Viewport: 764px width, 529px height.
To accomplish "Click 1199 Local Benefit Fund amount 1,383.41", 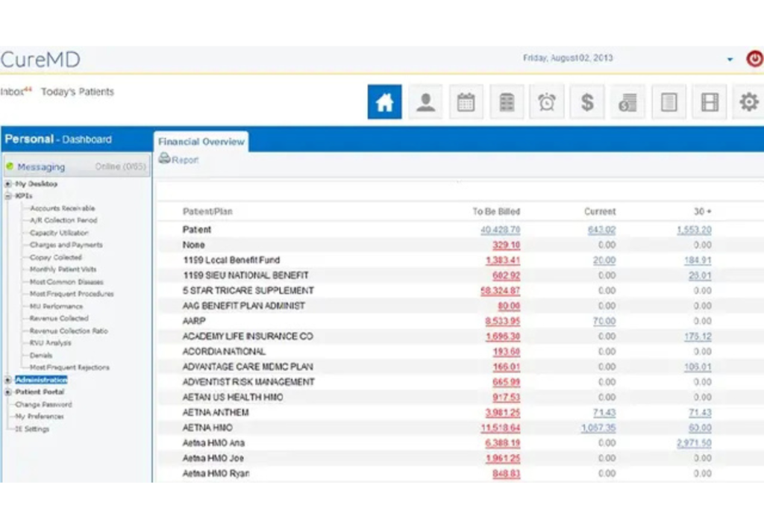I will pos(503,260).
